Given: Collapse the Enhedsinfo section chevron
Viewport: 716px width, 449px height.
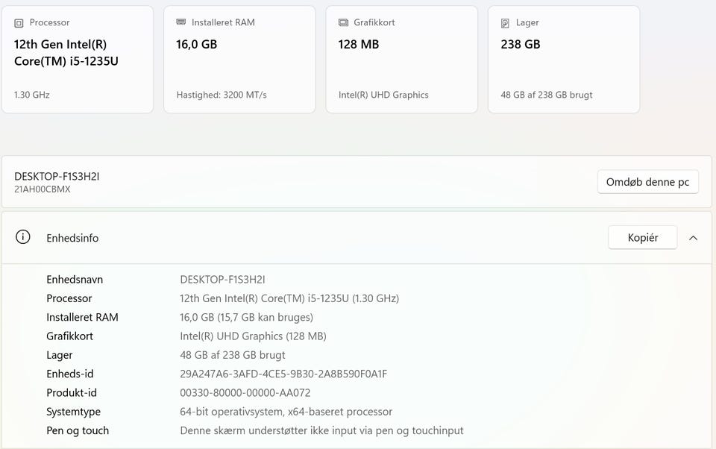Looking at the screenshot, I should (x=693, y=238).
